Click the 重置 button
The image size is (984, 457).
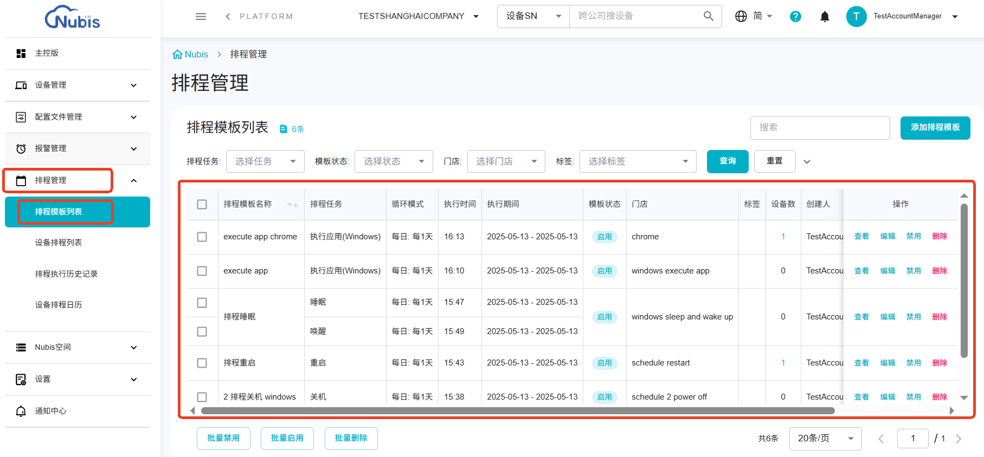click(775, 161)
